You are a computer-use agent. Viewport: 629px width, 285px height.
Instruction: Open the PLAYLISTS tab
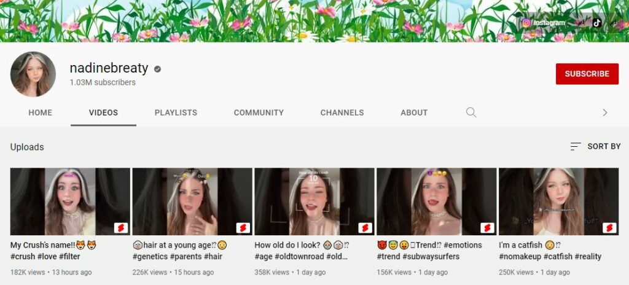click(x=176, y=113)
